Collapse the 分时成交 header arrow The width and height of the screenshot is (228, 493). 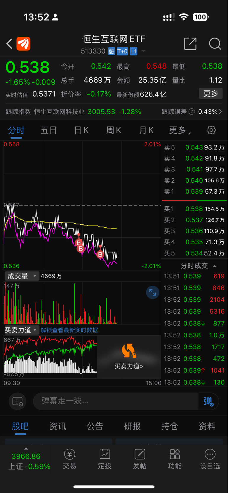tap(215, 266)
